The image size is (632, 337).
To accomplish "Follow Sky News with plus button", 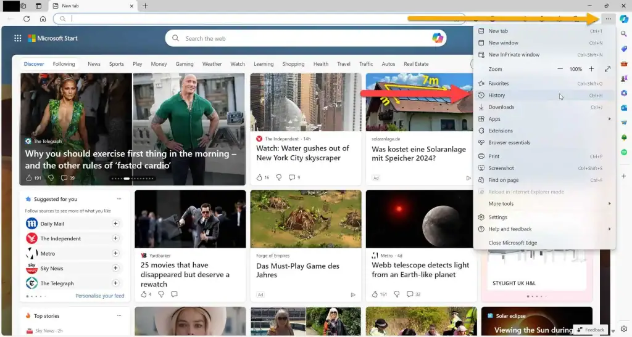I will tap(115, 269).
